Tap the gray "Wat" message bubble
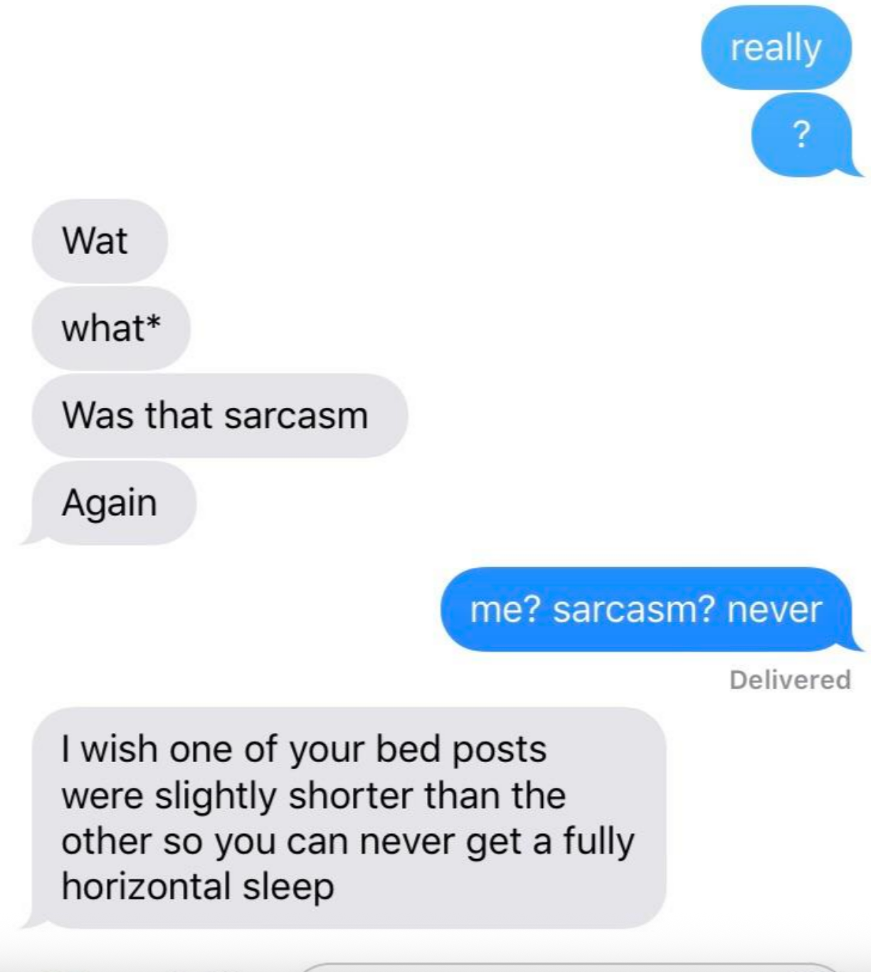The width and height of the screenshot is (871, 972). tap(100, 241)
